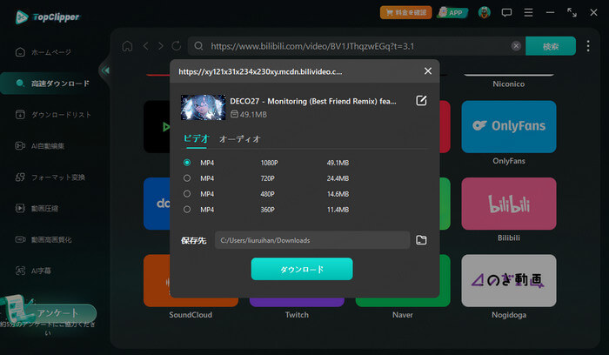Switch to the オーディオ tab

coord(239,138)
